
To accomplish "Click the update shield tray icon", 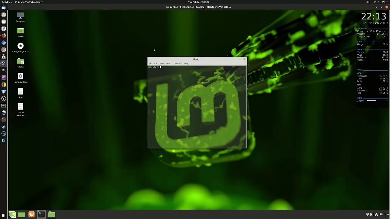I will [367, 214].
